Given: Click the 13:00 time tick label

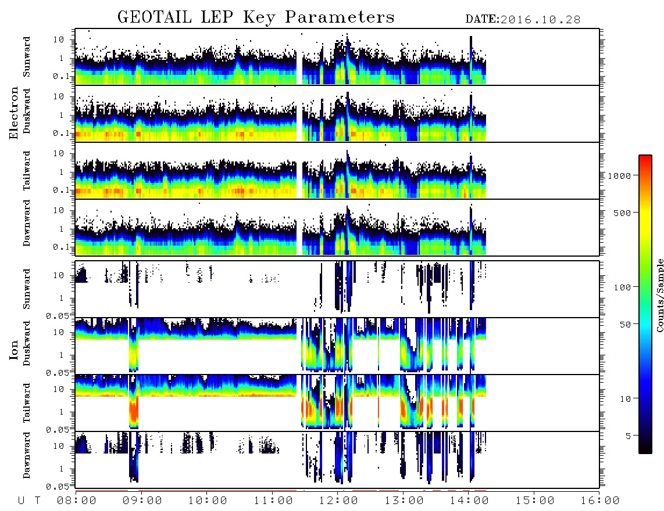Looking at the screenshot, I should [404, 501].
